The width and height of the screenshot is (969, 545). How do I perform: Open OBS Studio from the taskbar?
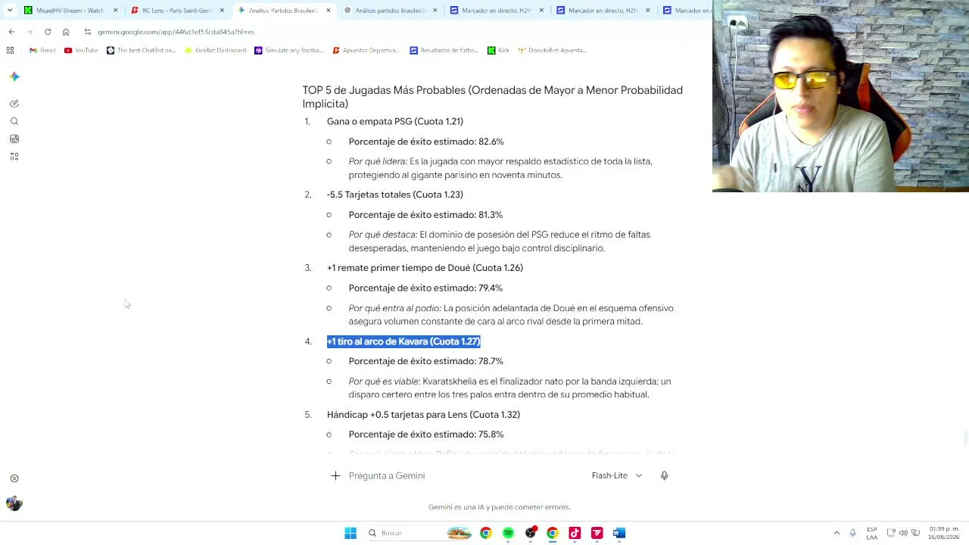coord(531,533)
